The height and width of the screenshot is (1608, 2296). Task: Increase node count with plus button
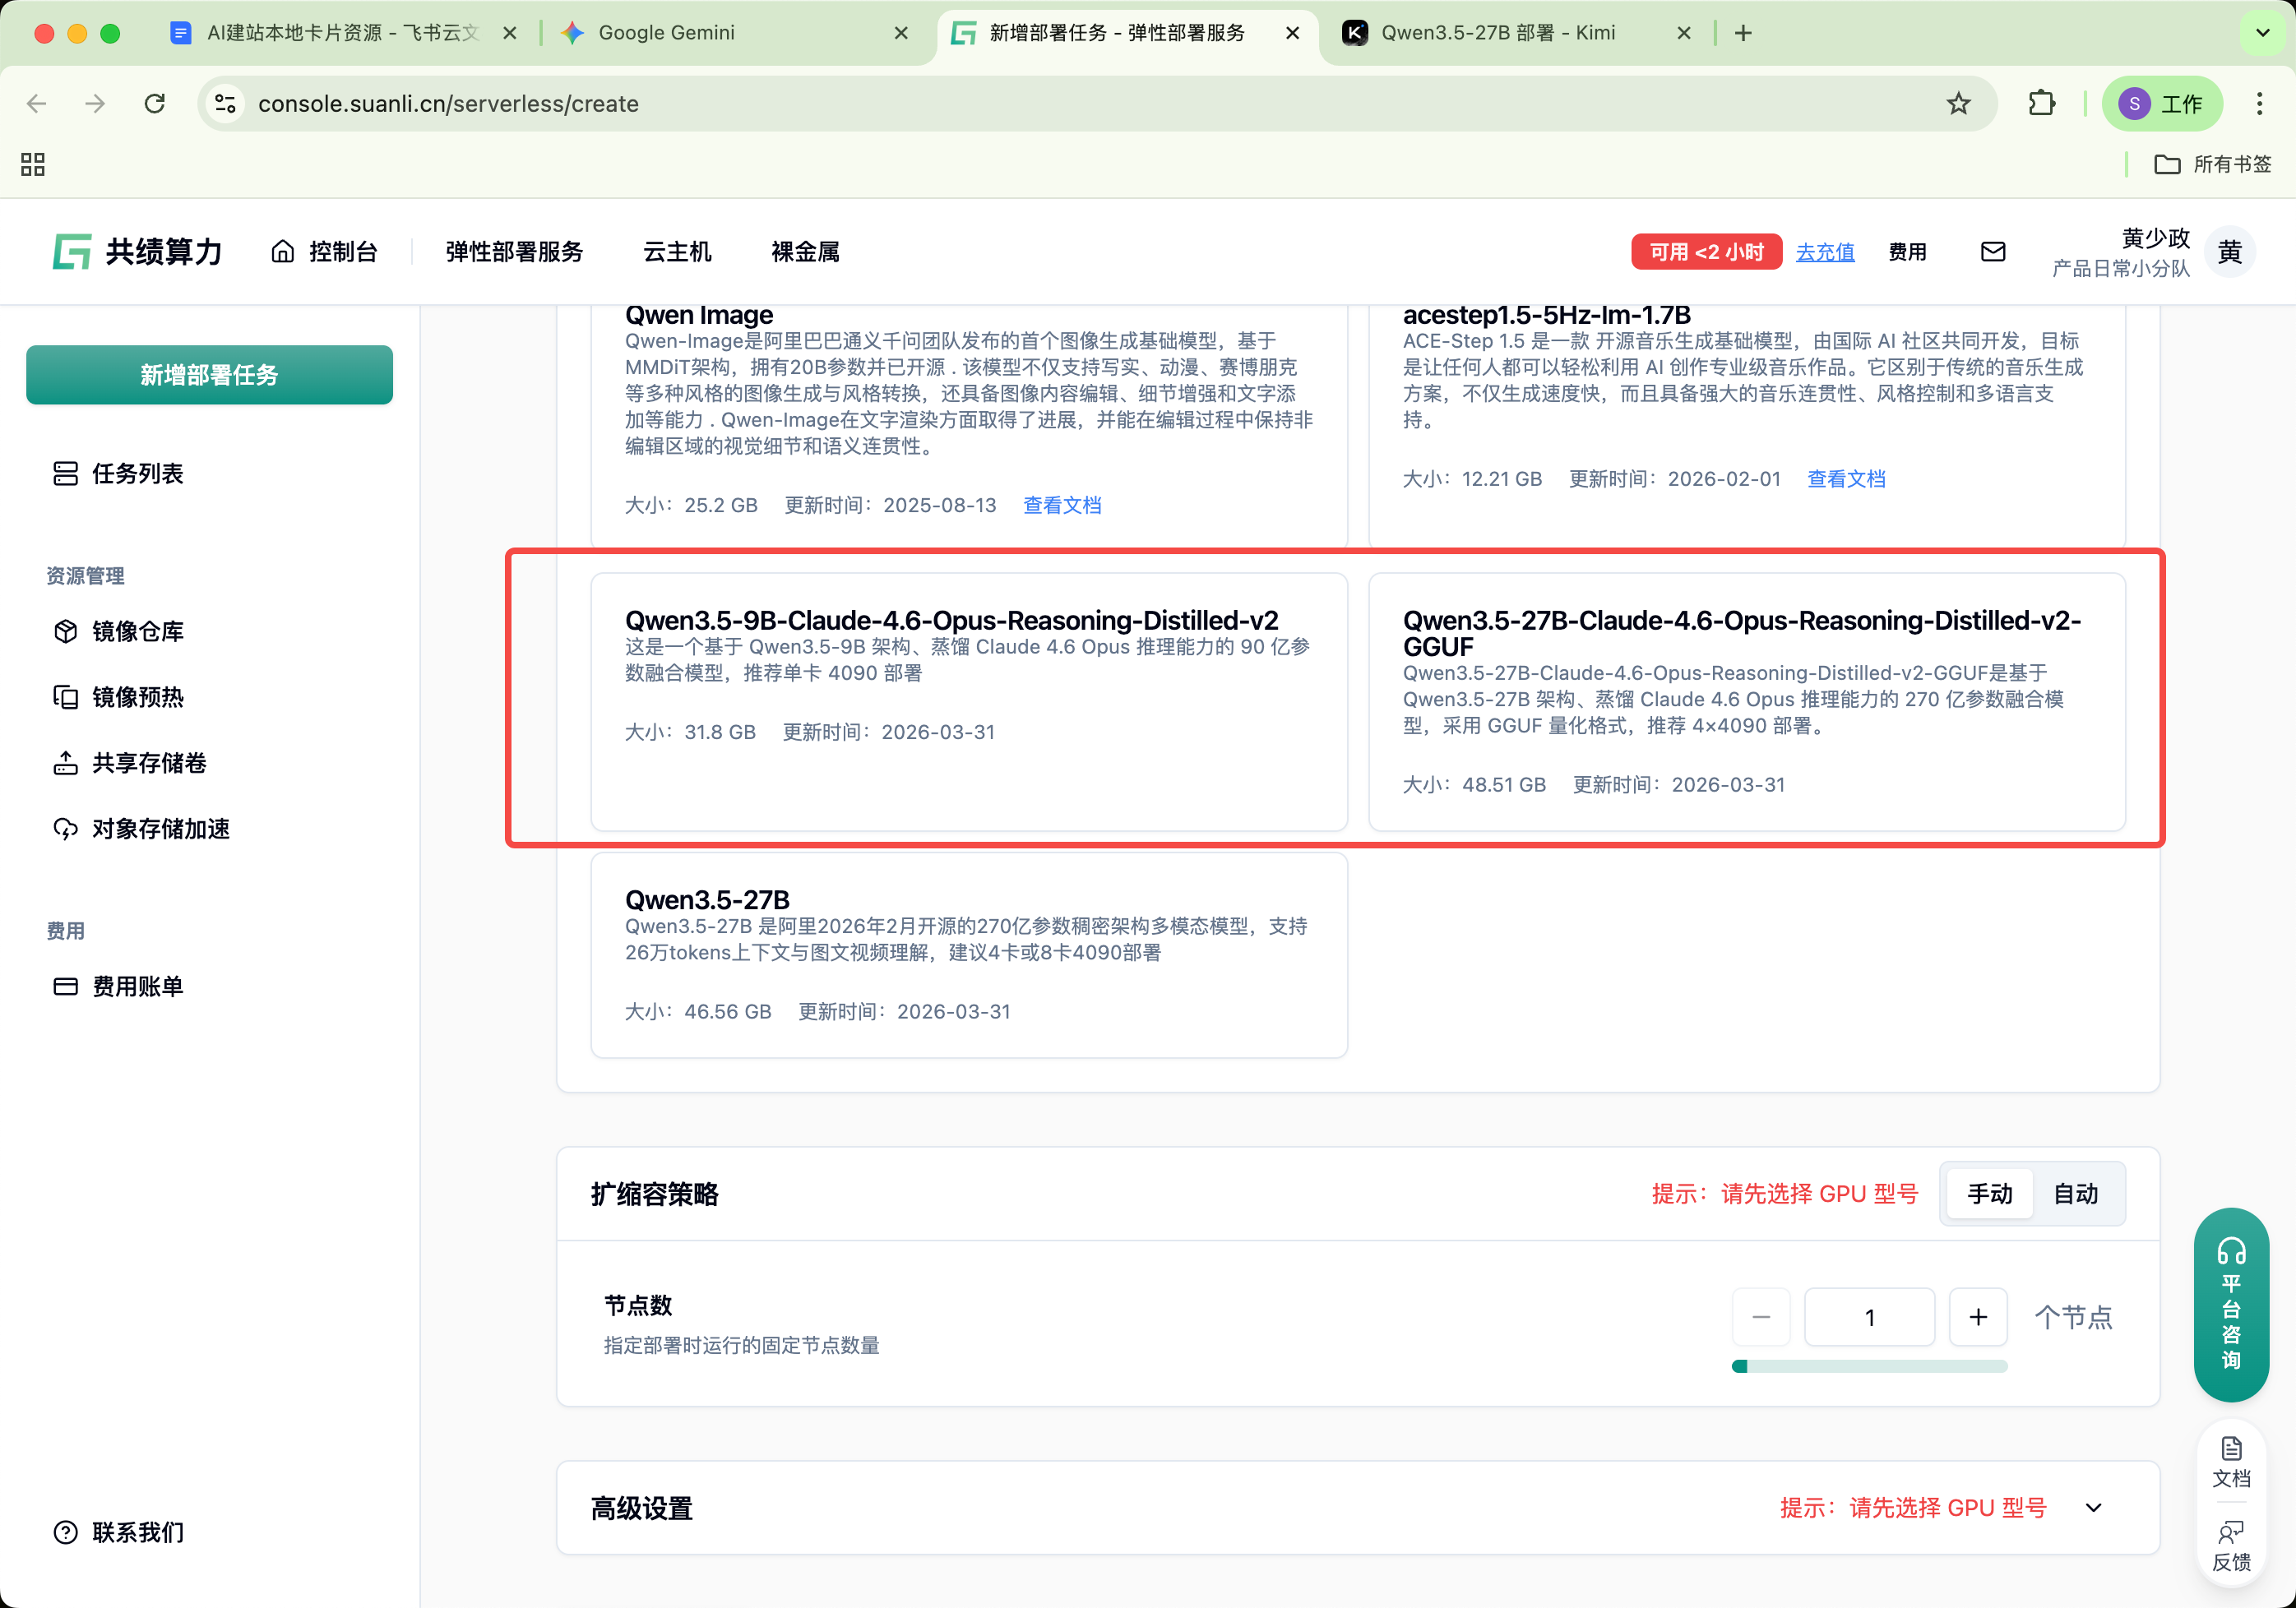coord(1977,1317)
